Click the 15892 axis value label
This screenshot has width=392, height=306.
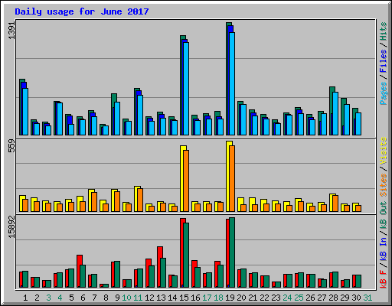11,226
